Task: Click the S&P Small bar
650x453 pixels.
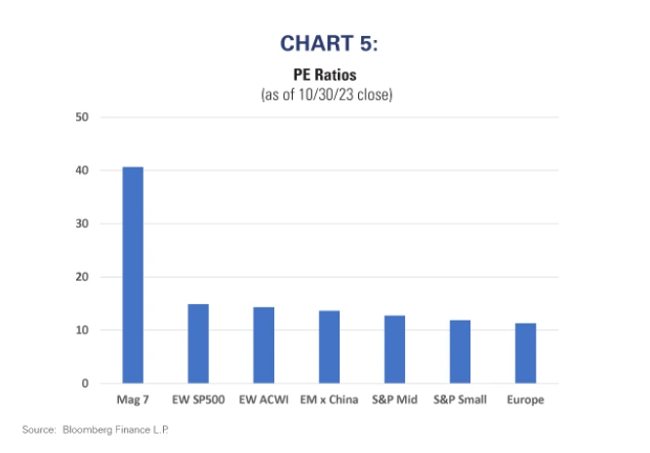Action: click(x=460, y=352)
